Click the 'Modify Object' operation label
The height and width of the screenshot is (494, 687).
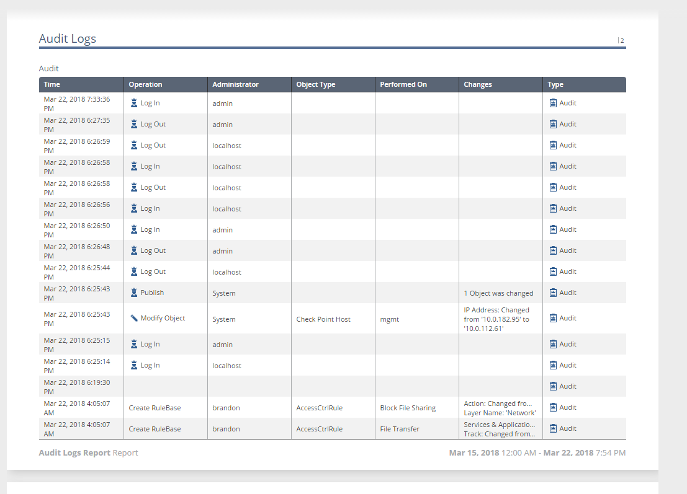(163, 318)
